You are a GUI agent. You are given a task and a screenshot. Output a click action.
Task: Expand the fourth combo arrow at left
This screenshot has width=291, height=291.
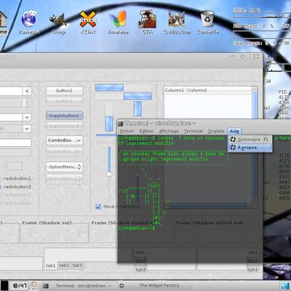click(27, 128)
